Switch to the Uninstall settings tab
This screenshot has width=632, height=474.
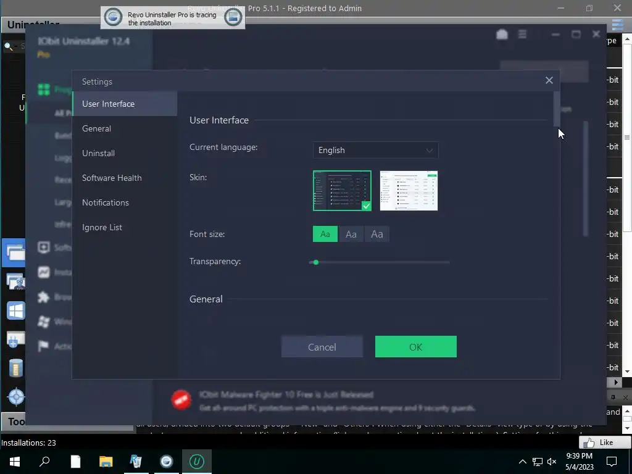click(125, 153)
